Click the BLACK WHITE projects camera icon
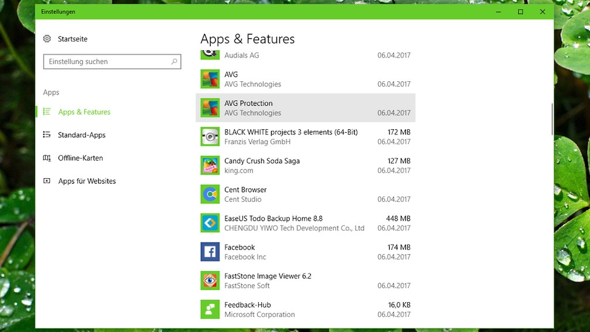 coord(210,136)
